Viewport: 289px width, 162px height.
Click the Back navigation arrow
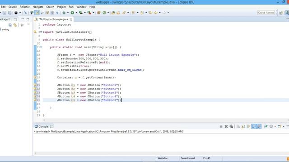tap(156, 13)
